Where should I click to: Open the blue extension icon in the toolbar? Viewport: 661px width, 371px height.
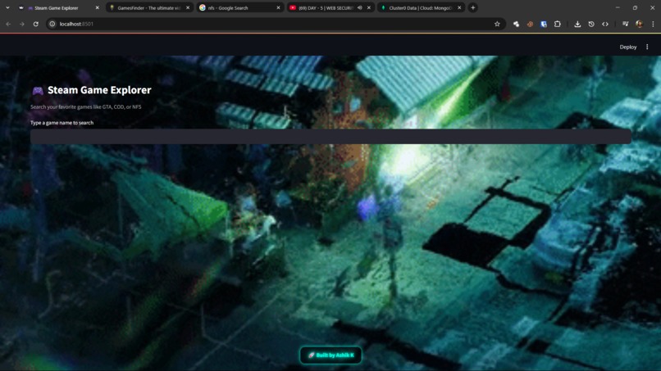[x=544, y=24]
